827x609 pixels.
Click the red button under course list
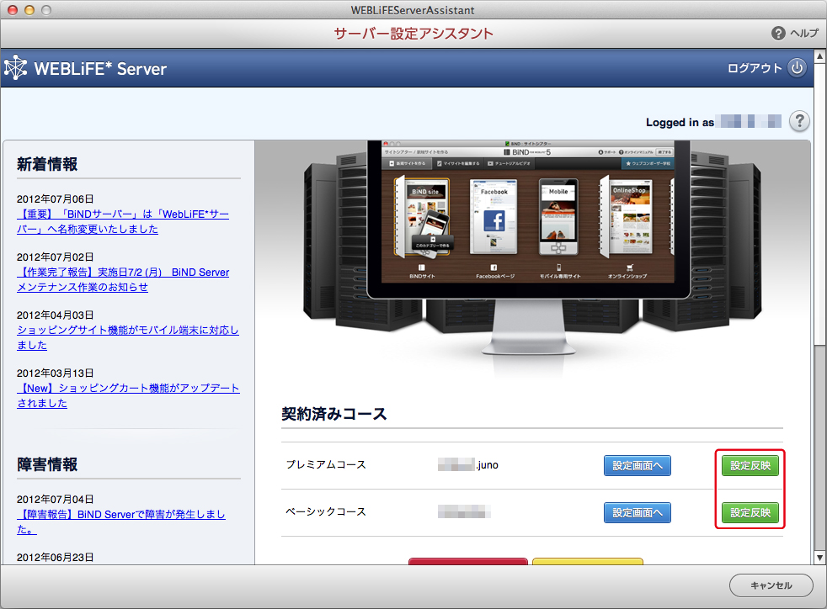point(468,561)
